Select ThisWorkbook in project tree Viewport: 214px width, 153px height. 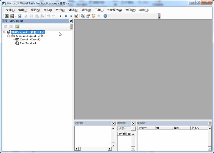[28, 43]
